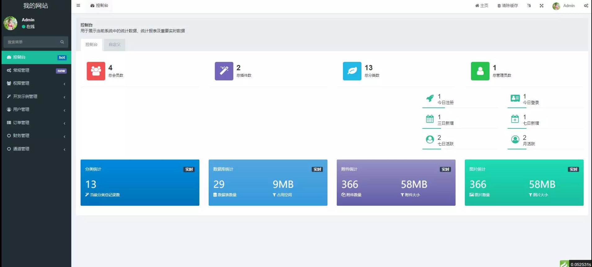Screen dimensions: 592x267
Task: Click 清除缓存 in the top bar
Action: tap(508, 6)
